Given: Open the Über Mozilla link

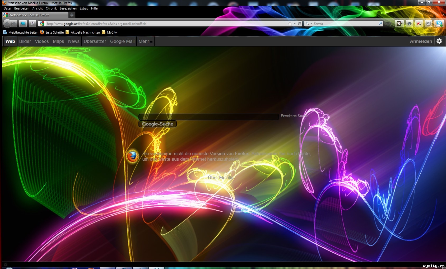Looking at the screenshot, I should click(x=220, y=178).
